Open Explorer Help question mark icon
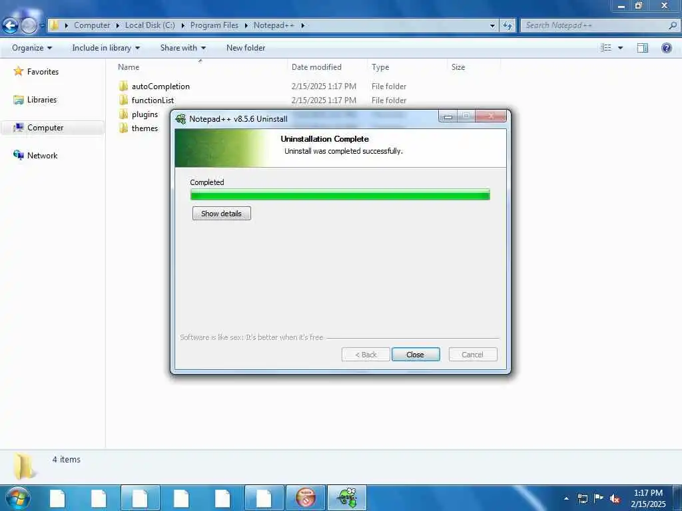The width and height of the screenshot is (682, 511). [666, 48]
